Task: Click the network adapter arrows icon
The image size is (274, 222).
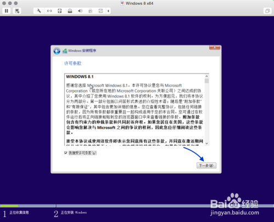Action: point(49,11)
